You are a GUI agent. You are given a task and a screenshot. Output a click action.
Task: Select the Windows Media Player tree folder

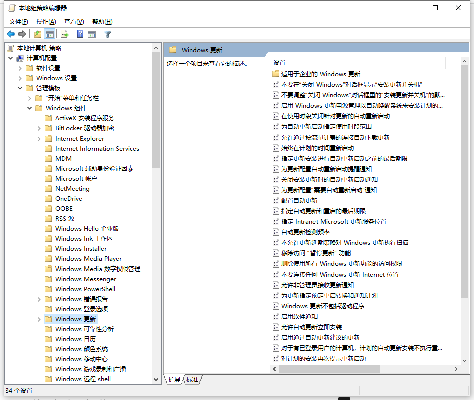pos(89,258)
